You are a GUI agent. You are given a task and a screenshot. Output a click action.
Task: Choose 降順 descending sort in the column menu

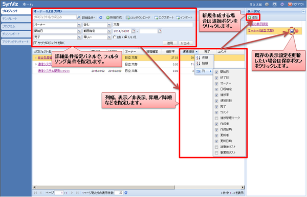pyautogui.click(x=204, y=64)
